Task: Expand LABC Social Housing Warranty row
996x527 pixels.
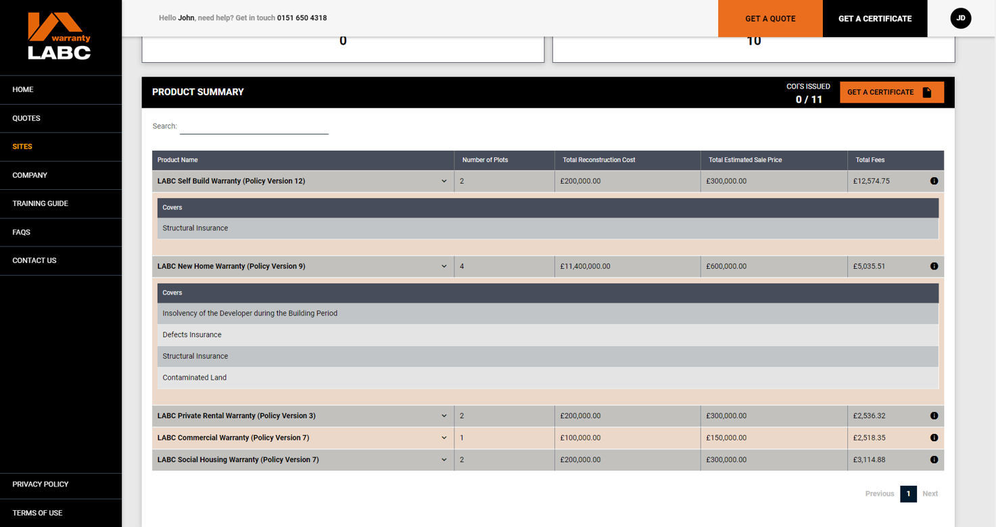Action: pos(444,460)
